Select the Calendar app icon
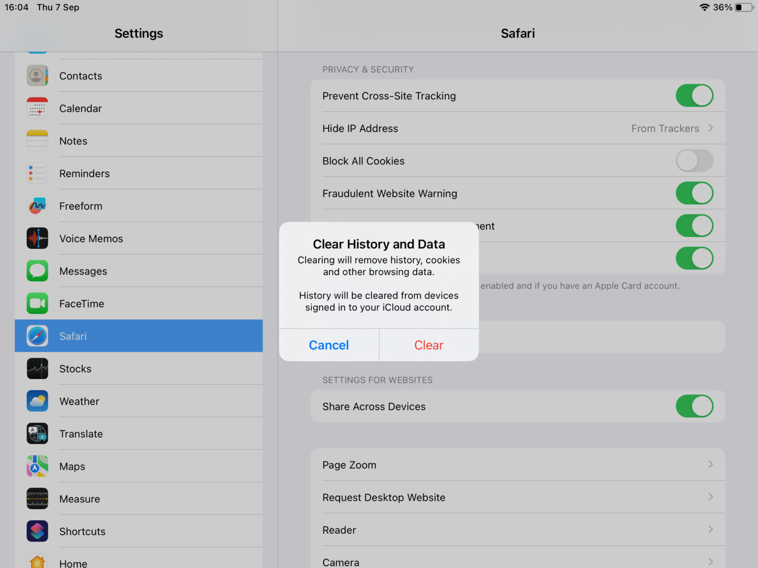This screenshot has width=758, height=568. point(37,107)
